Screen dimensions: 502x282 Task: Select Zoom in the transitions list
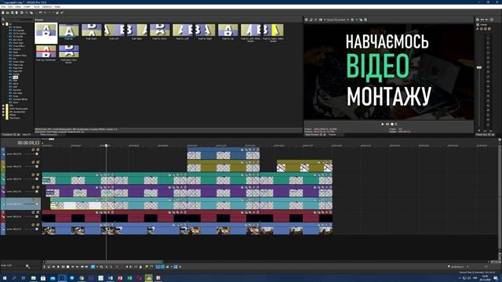(16, 103)
